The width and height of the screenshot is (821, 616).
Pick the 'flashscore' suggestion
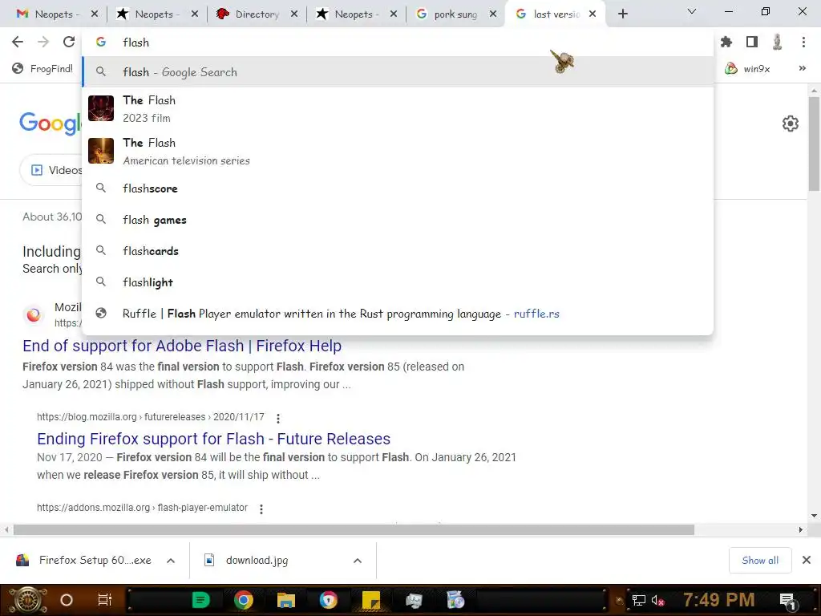(x=398, y=188)
